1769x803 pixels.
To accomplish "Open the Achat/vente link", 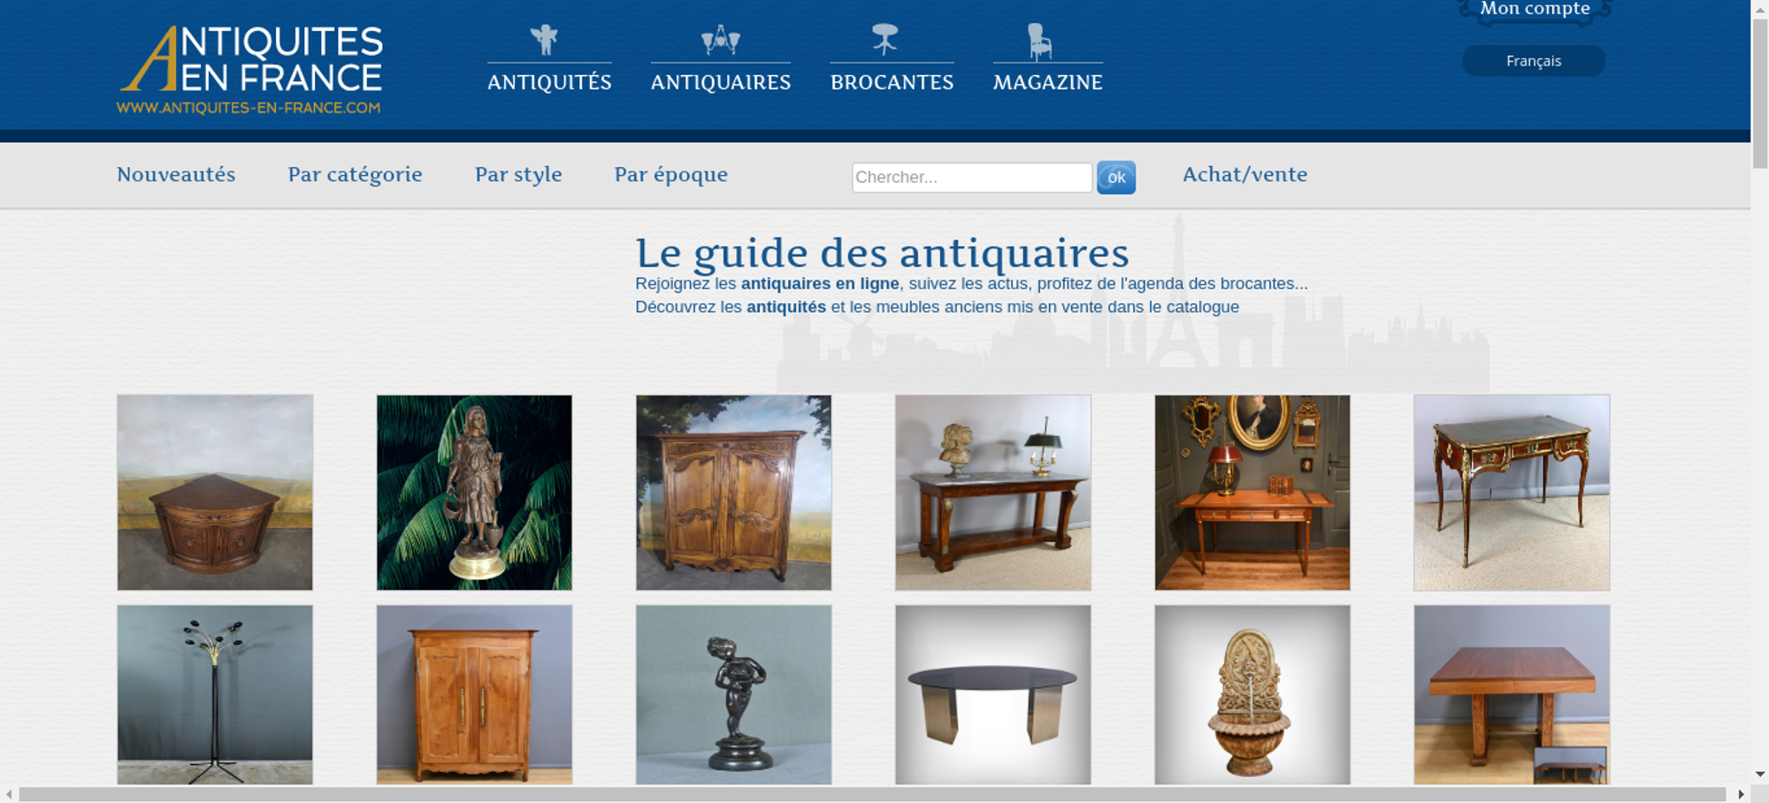I will coord(1244,174).
